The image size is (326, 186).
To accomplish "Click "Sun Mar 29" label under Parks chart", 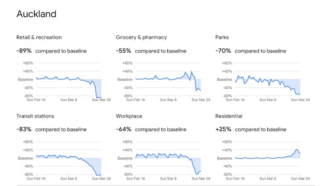I will point(300,100).
